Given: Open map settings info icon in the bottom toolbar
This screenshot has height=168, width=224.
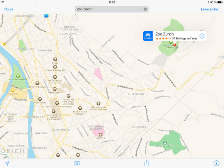Looking at the screenshot, I should [x=216, y=163].
